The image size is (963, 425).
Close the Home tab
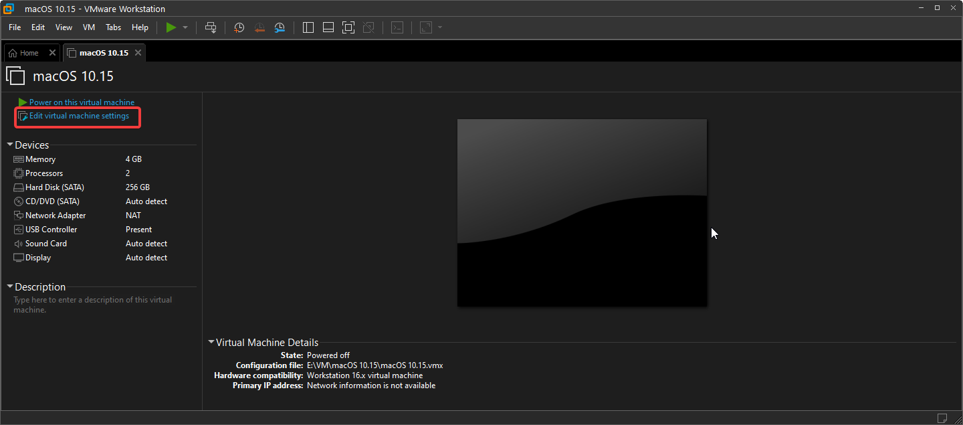[x=53, y=53]
